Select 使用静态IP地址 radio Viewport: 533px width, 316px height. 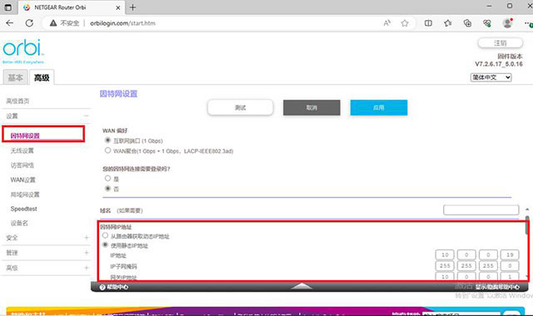[105, 245]
